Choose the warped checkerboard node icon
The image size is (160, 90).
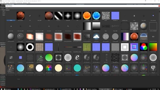tap(115, 57)
